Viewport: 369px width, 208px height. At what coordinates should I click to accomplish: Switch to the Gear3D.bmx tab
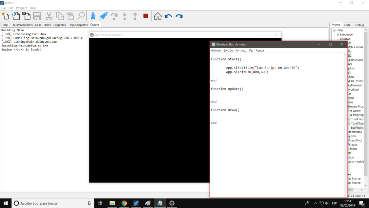43,25
